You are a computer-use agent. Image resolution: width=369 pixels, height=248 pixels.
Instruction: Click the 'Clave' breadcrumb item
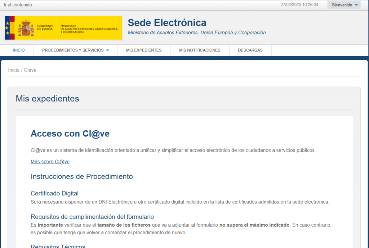30,70
